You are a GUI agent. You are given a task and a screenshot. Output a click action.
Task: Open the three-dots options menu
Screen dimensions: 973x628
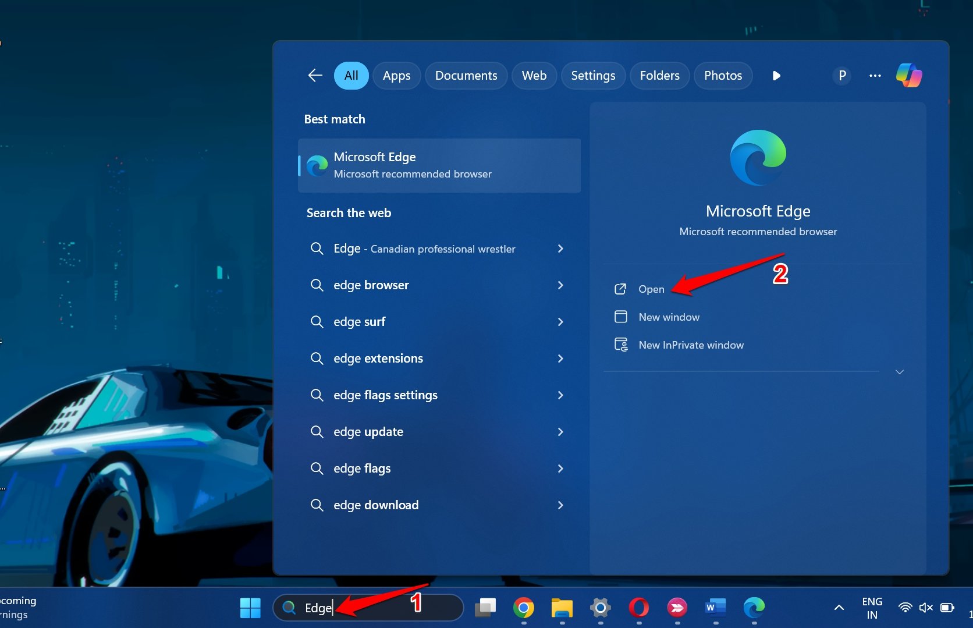pos(875,76)
